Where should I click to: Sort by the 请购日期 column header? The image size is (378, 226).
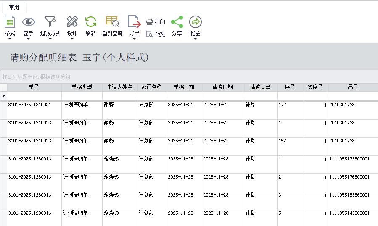click(223, 87)
